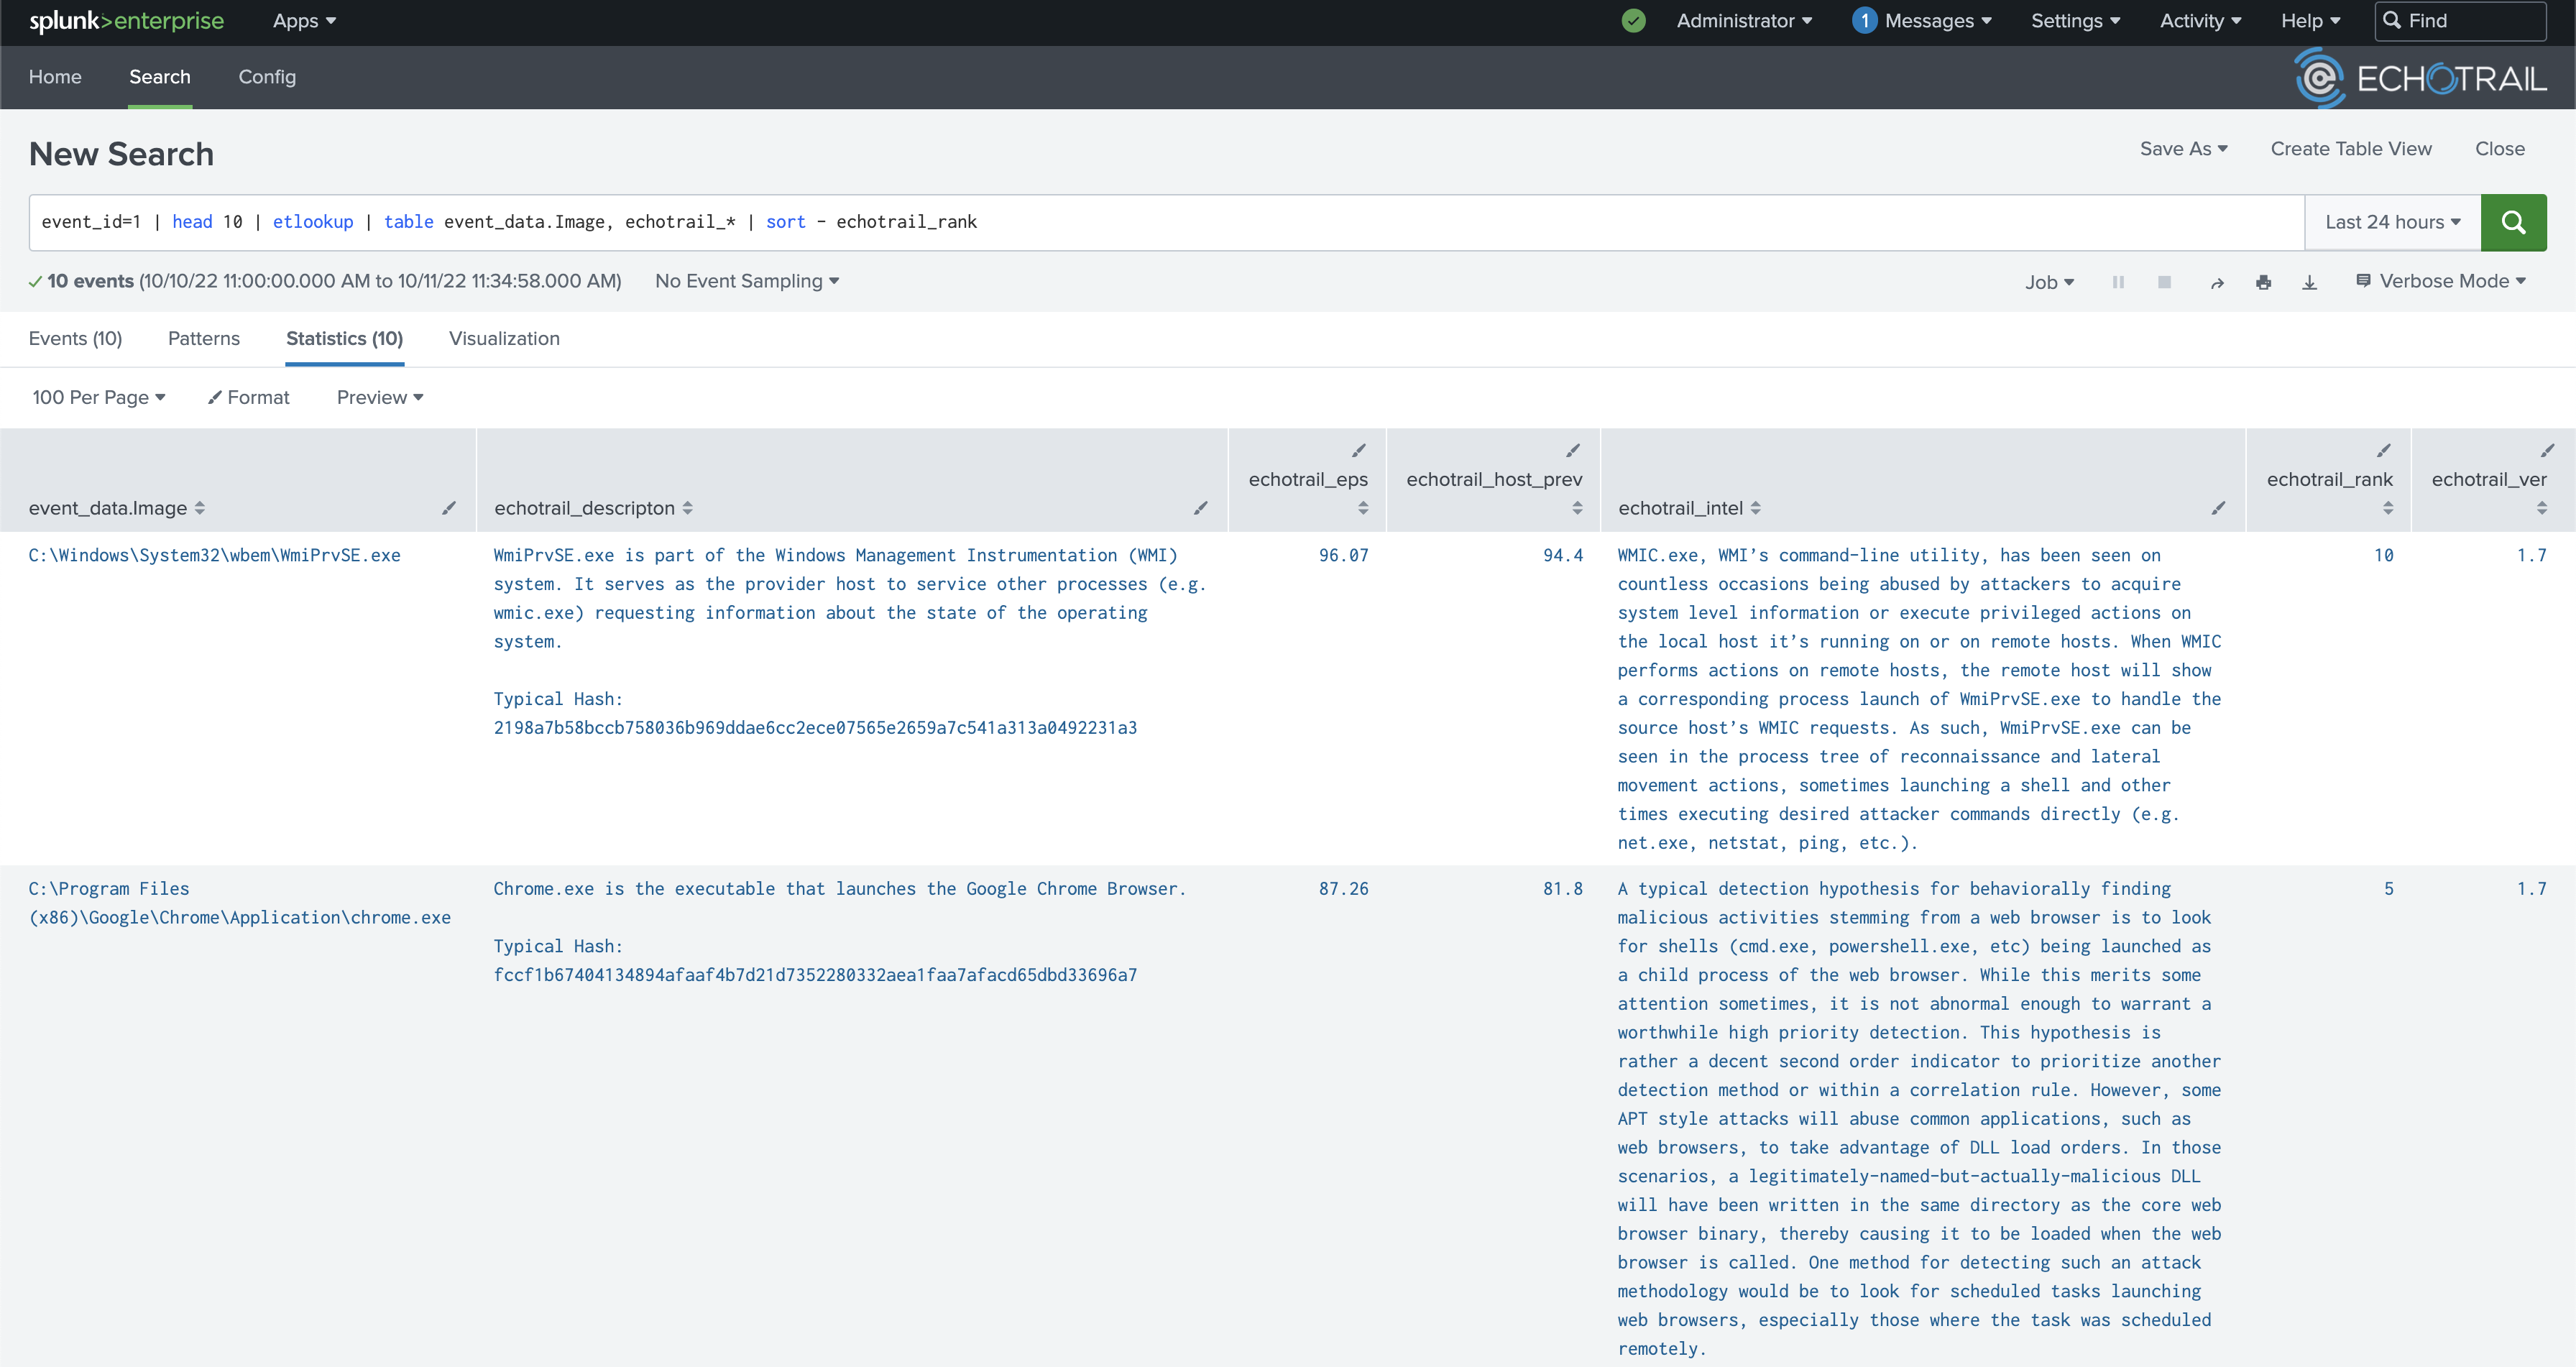
Task: Run the search with the green magnifier button
Action: (x=2513, y=222)
